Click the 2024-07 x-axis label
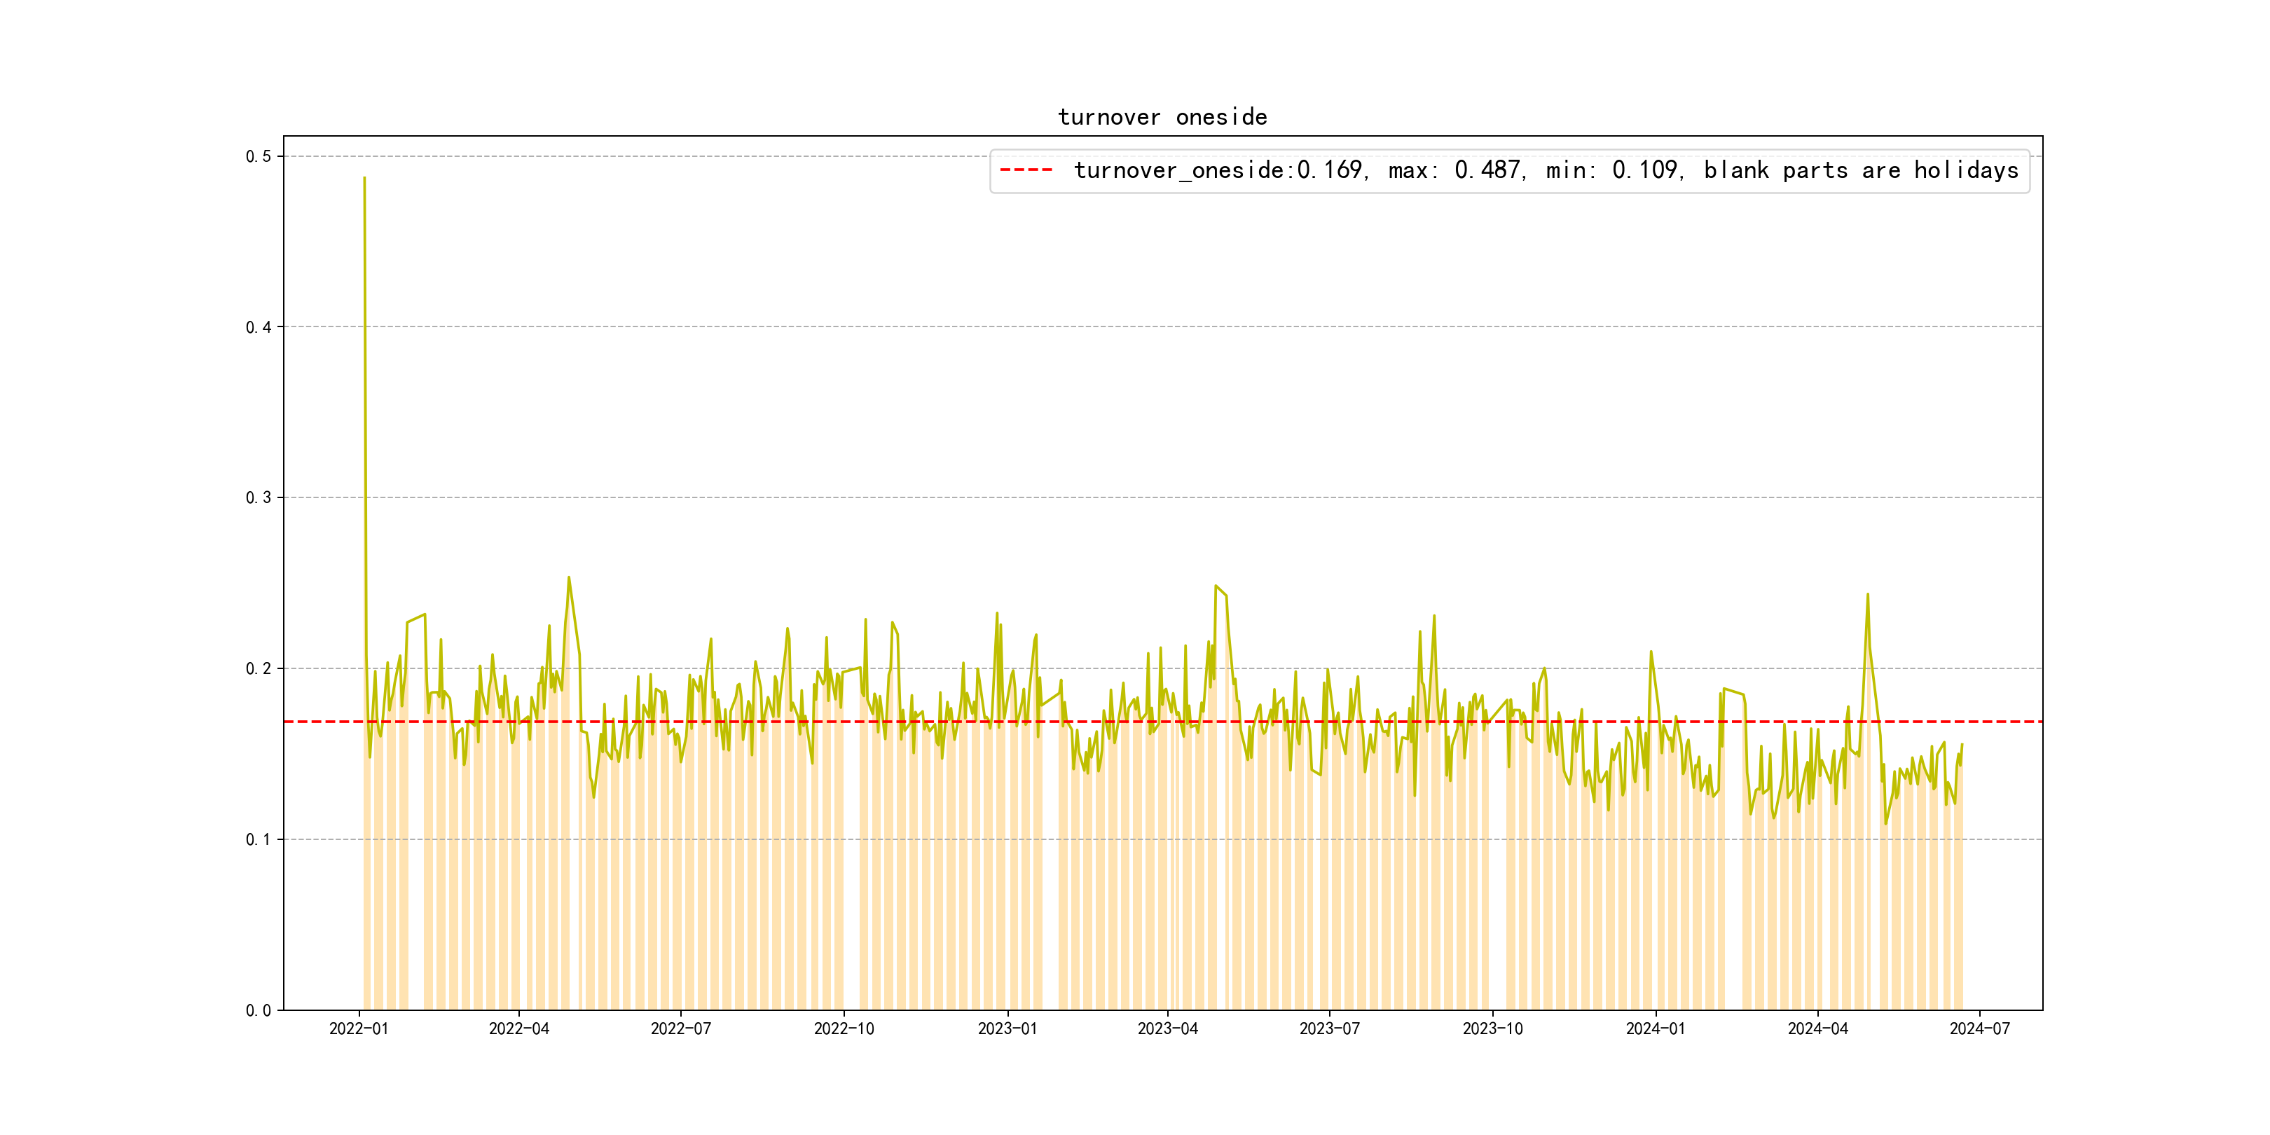The height and width of the screenshot is (1135, 2270). coord(1979,1029)
